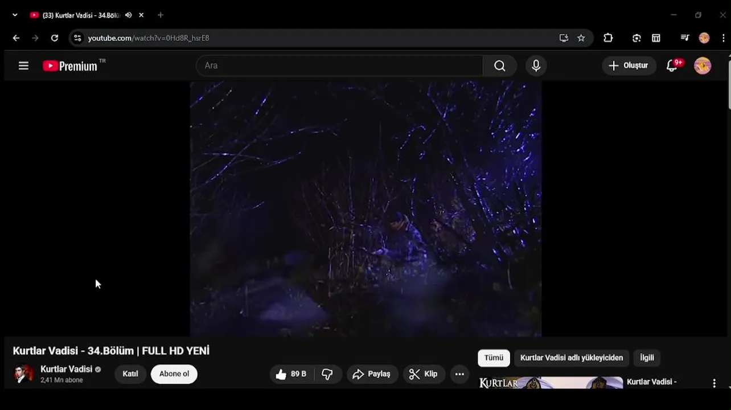This screenshot has height=410, width=731.
Task: Install app icon in address bar
Action: pyautogui.click(x=564, y=38)
